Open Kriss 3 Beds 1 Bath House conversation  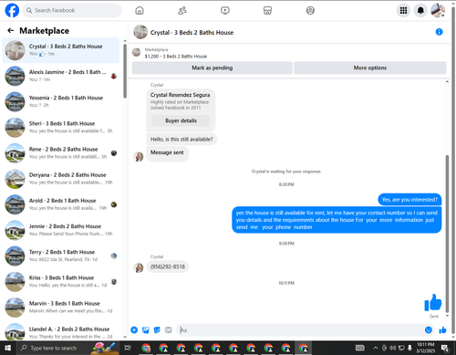point(61,281)
